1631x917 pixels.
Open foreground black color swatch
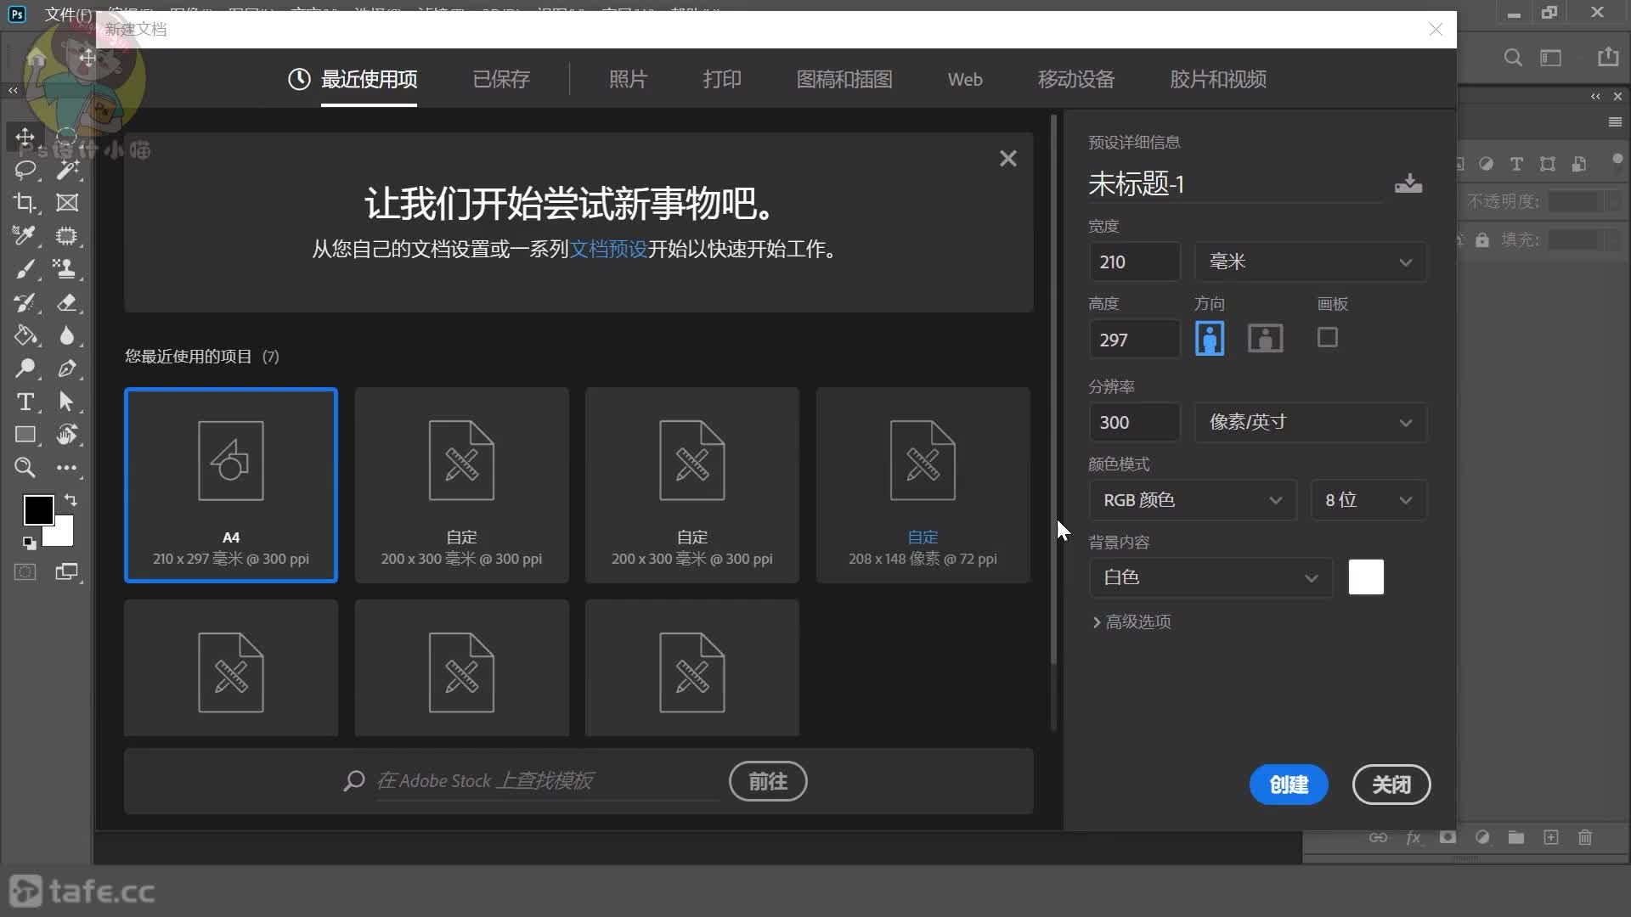tap(38, 509)
